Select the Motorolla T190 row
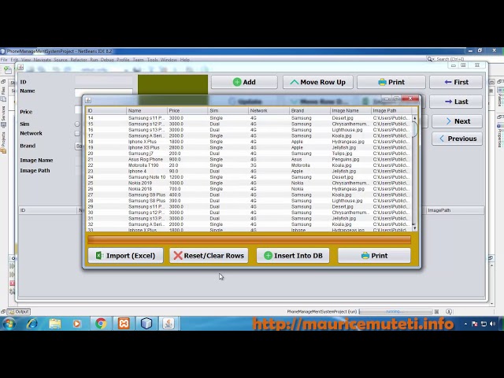Image resolution: width=504 pixels, height=378 pixels. pos(249,165)
